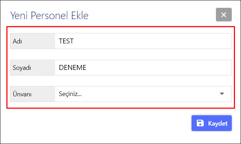Click the Adı field label
241x144 pixels.
pos(17,41)
